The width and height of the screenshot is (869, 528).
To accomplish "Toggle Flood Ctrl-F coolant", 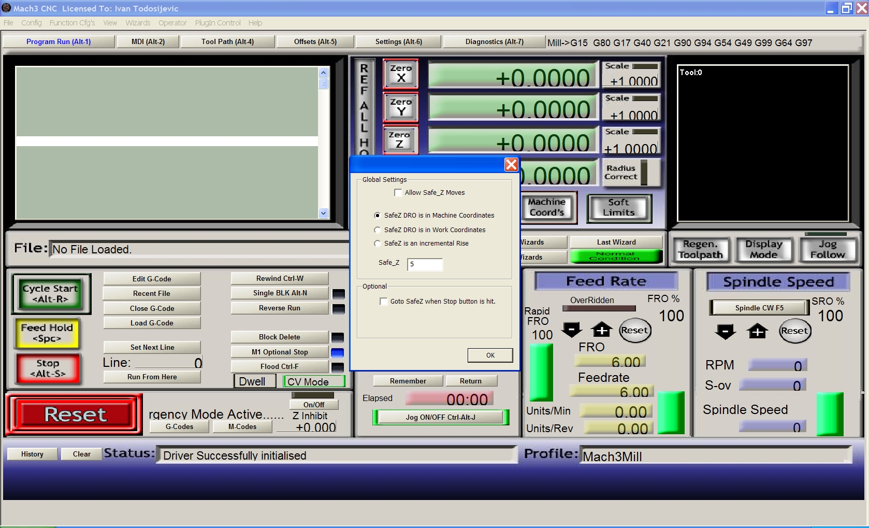I will (280, 367).
